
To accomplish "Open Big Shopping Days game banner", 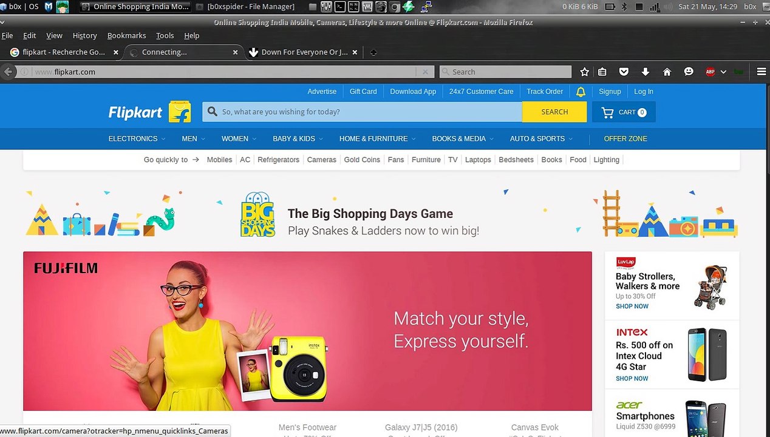I will (381, 214).
